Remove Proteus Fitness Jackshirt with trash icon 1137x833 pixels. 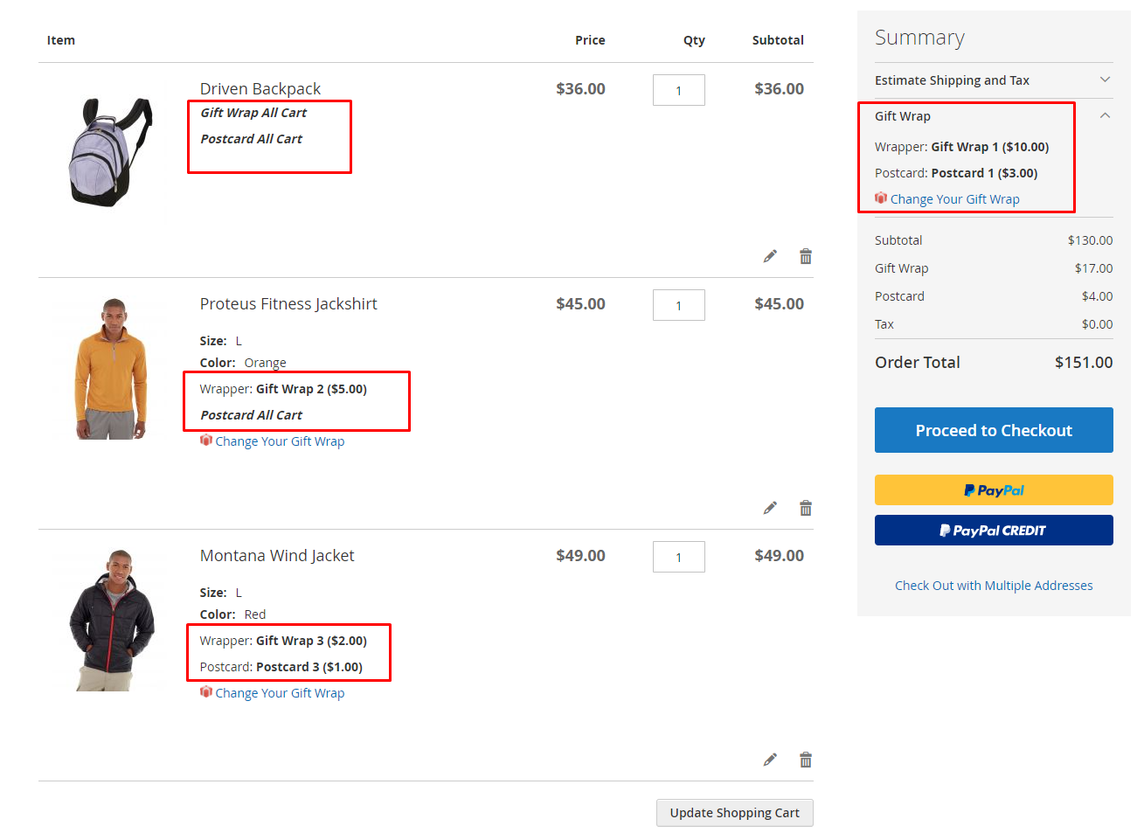point(805,508)
